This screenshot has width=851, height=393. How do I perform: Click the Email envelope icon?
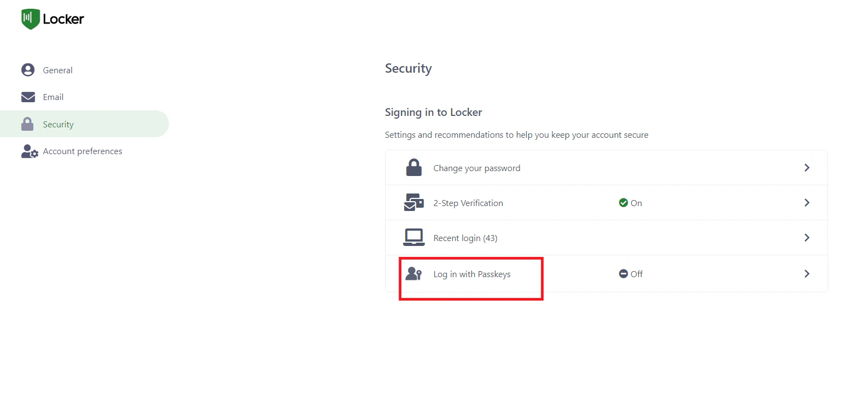coord(28,97)
